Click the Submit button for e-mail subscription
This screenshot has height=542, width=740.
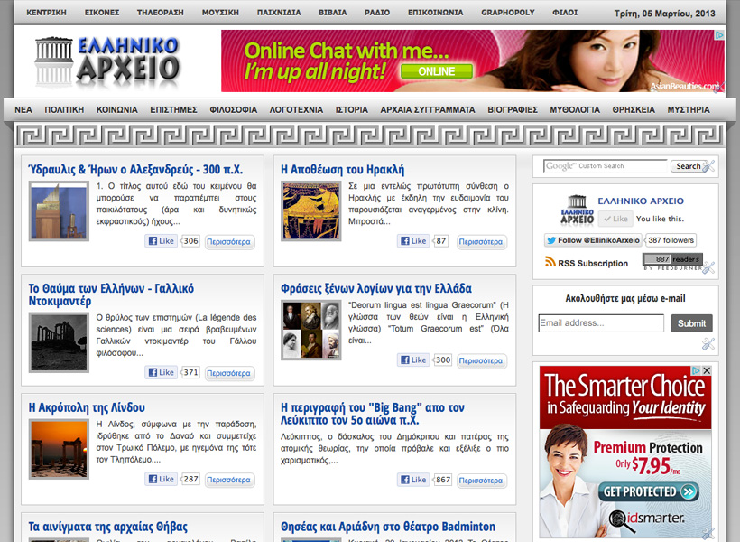coord(691,323)
